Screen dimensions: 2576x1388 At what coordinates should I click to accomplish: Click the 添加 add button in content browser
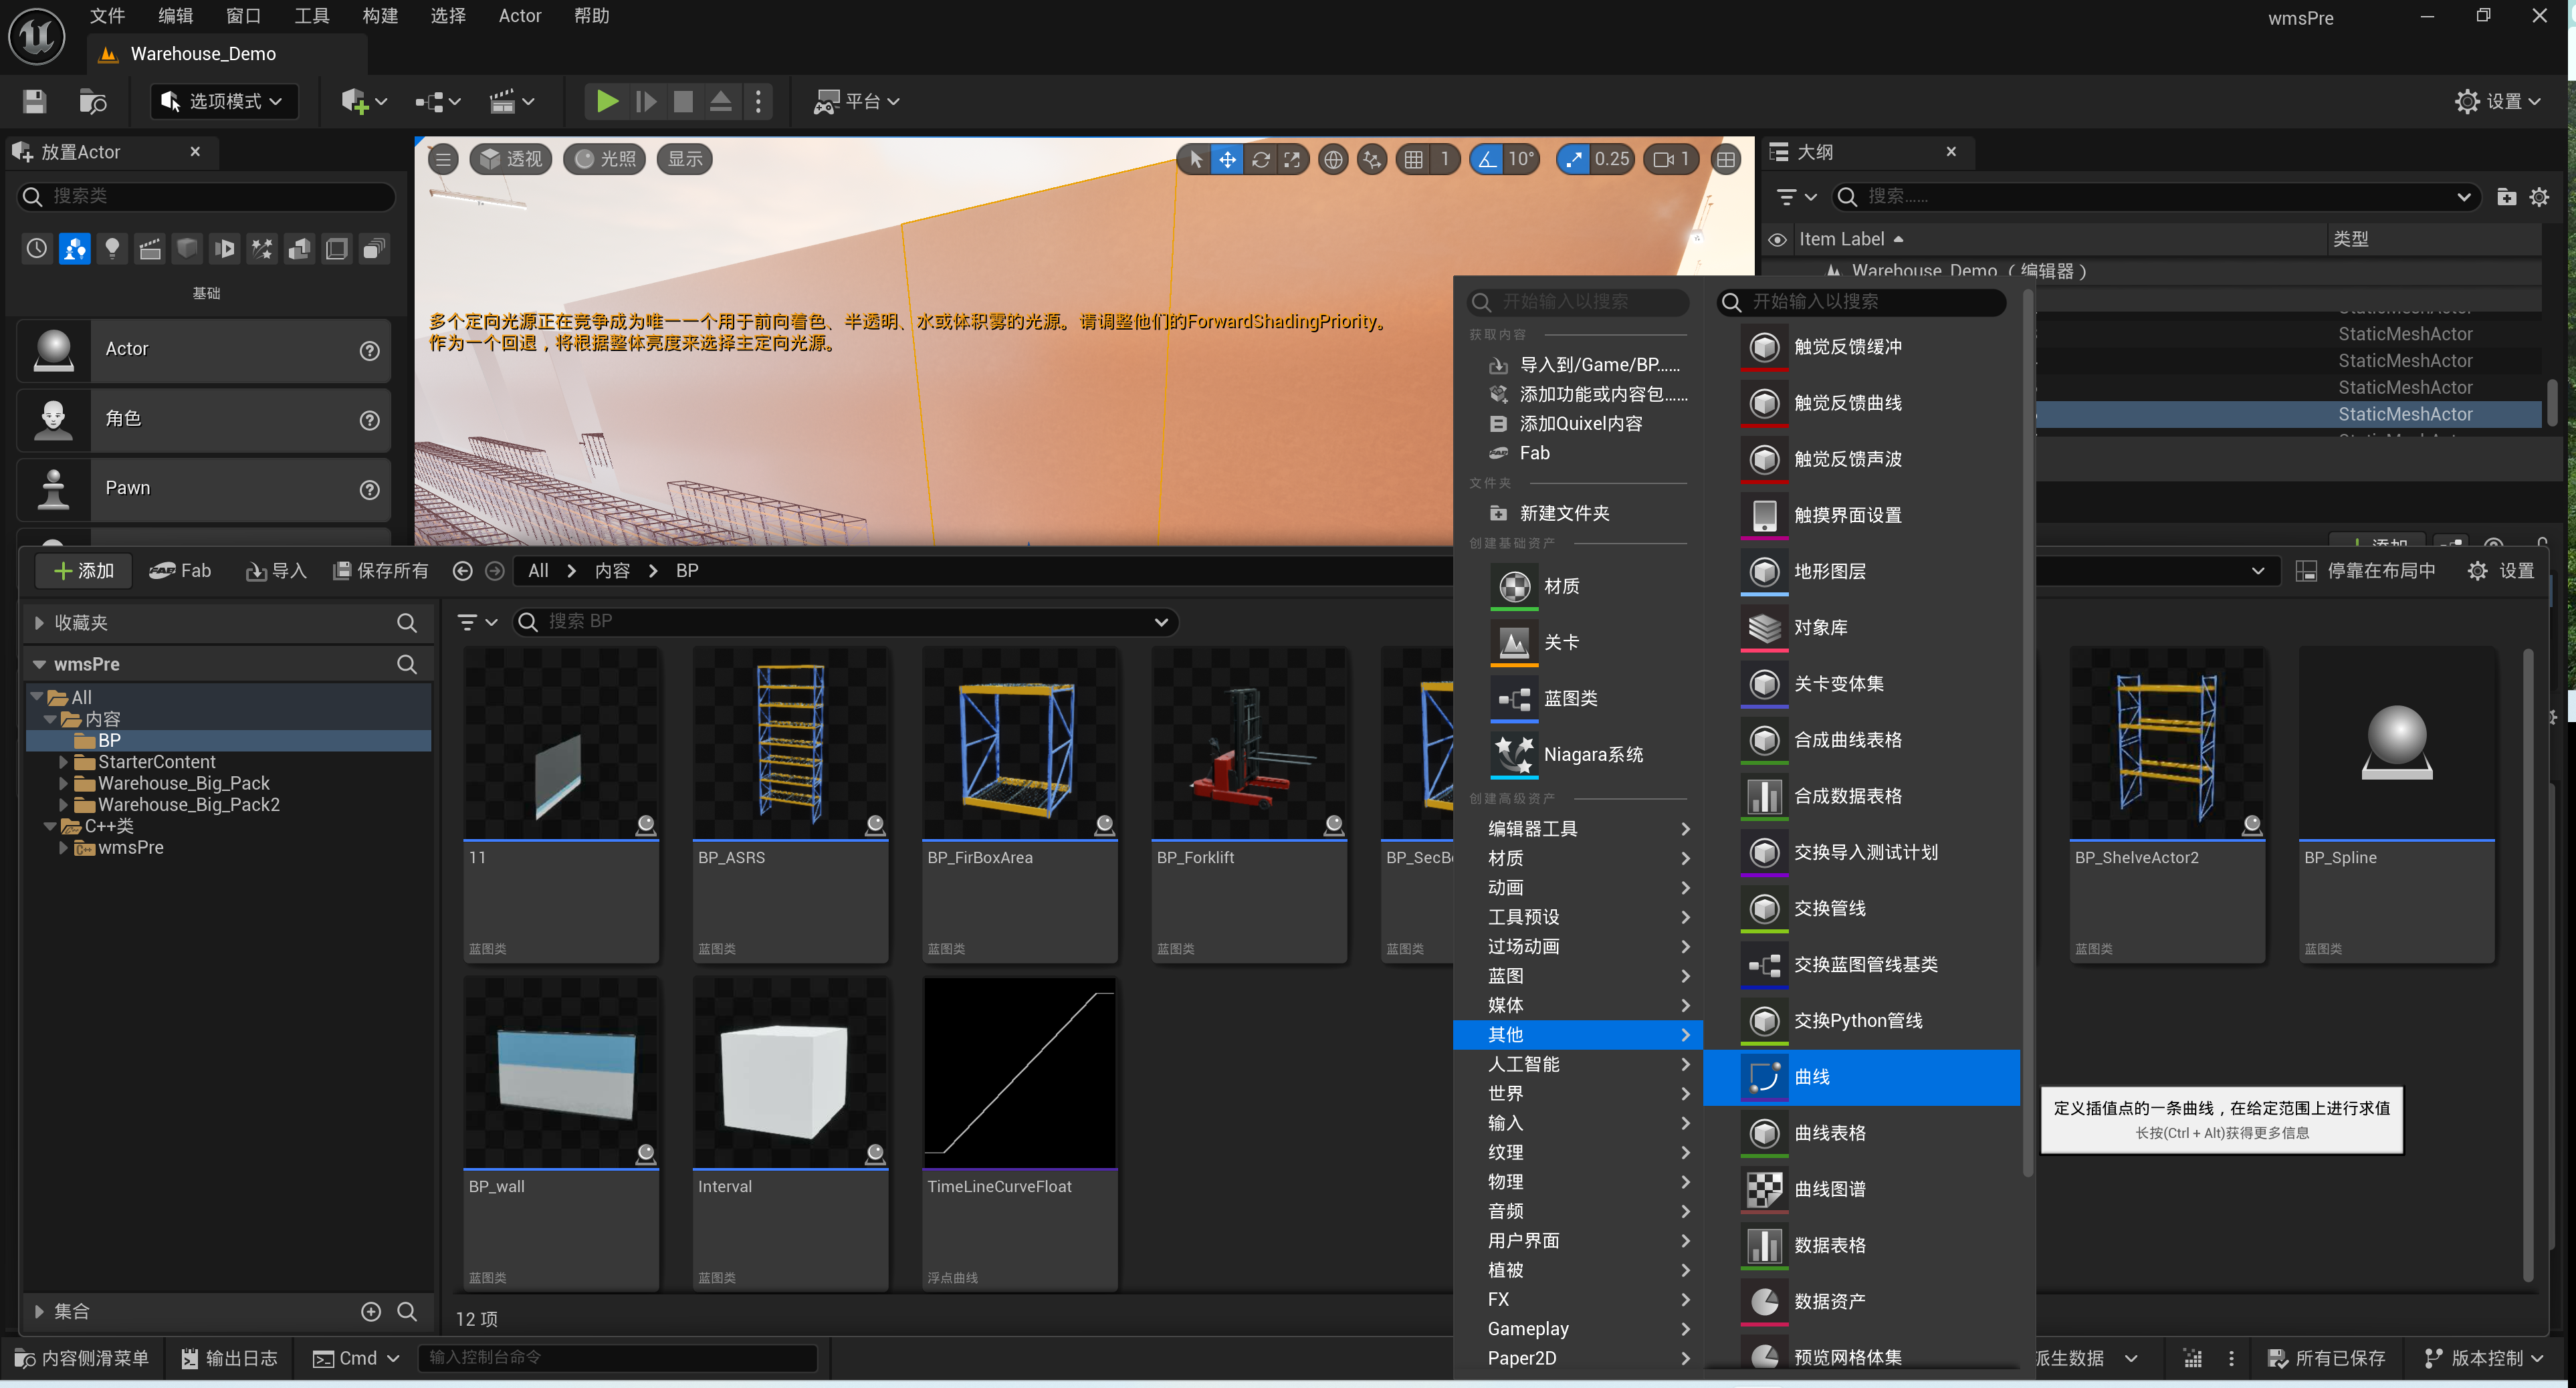[x=84, y=570]
